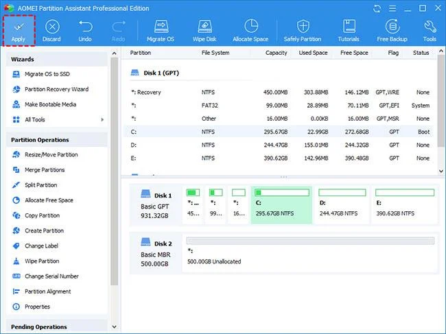Image resolution: width=446 pixels, height=334 pixels.
Task: Open Tutorials from the toolbar
Action: (x=349, y=30)
